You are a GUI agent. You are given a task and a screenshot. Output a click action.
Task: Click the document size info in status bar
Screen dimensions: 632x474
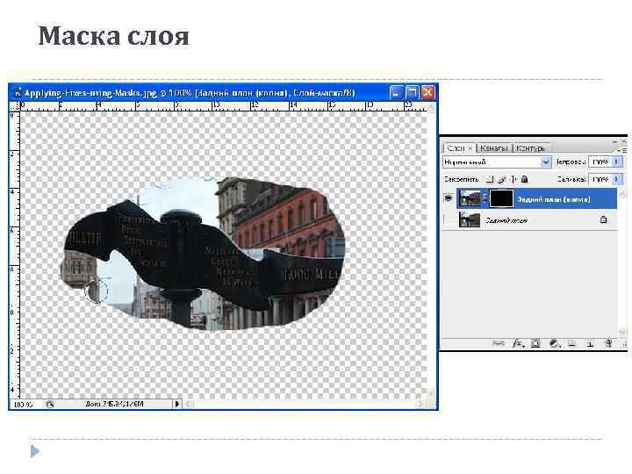coord(114,404)
